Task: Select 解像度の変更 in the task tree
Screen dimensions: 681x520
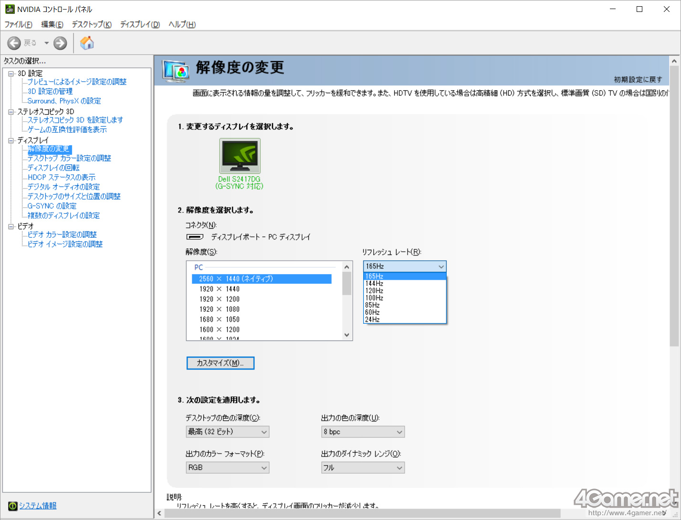Action: (49, 149)
